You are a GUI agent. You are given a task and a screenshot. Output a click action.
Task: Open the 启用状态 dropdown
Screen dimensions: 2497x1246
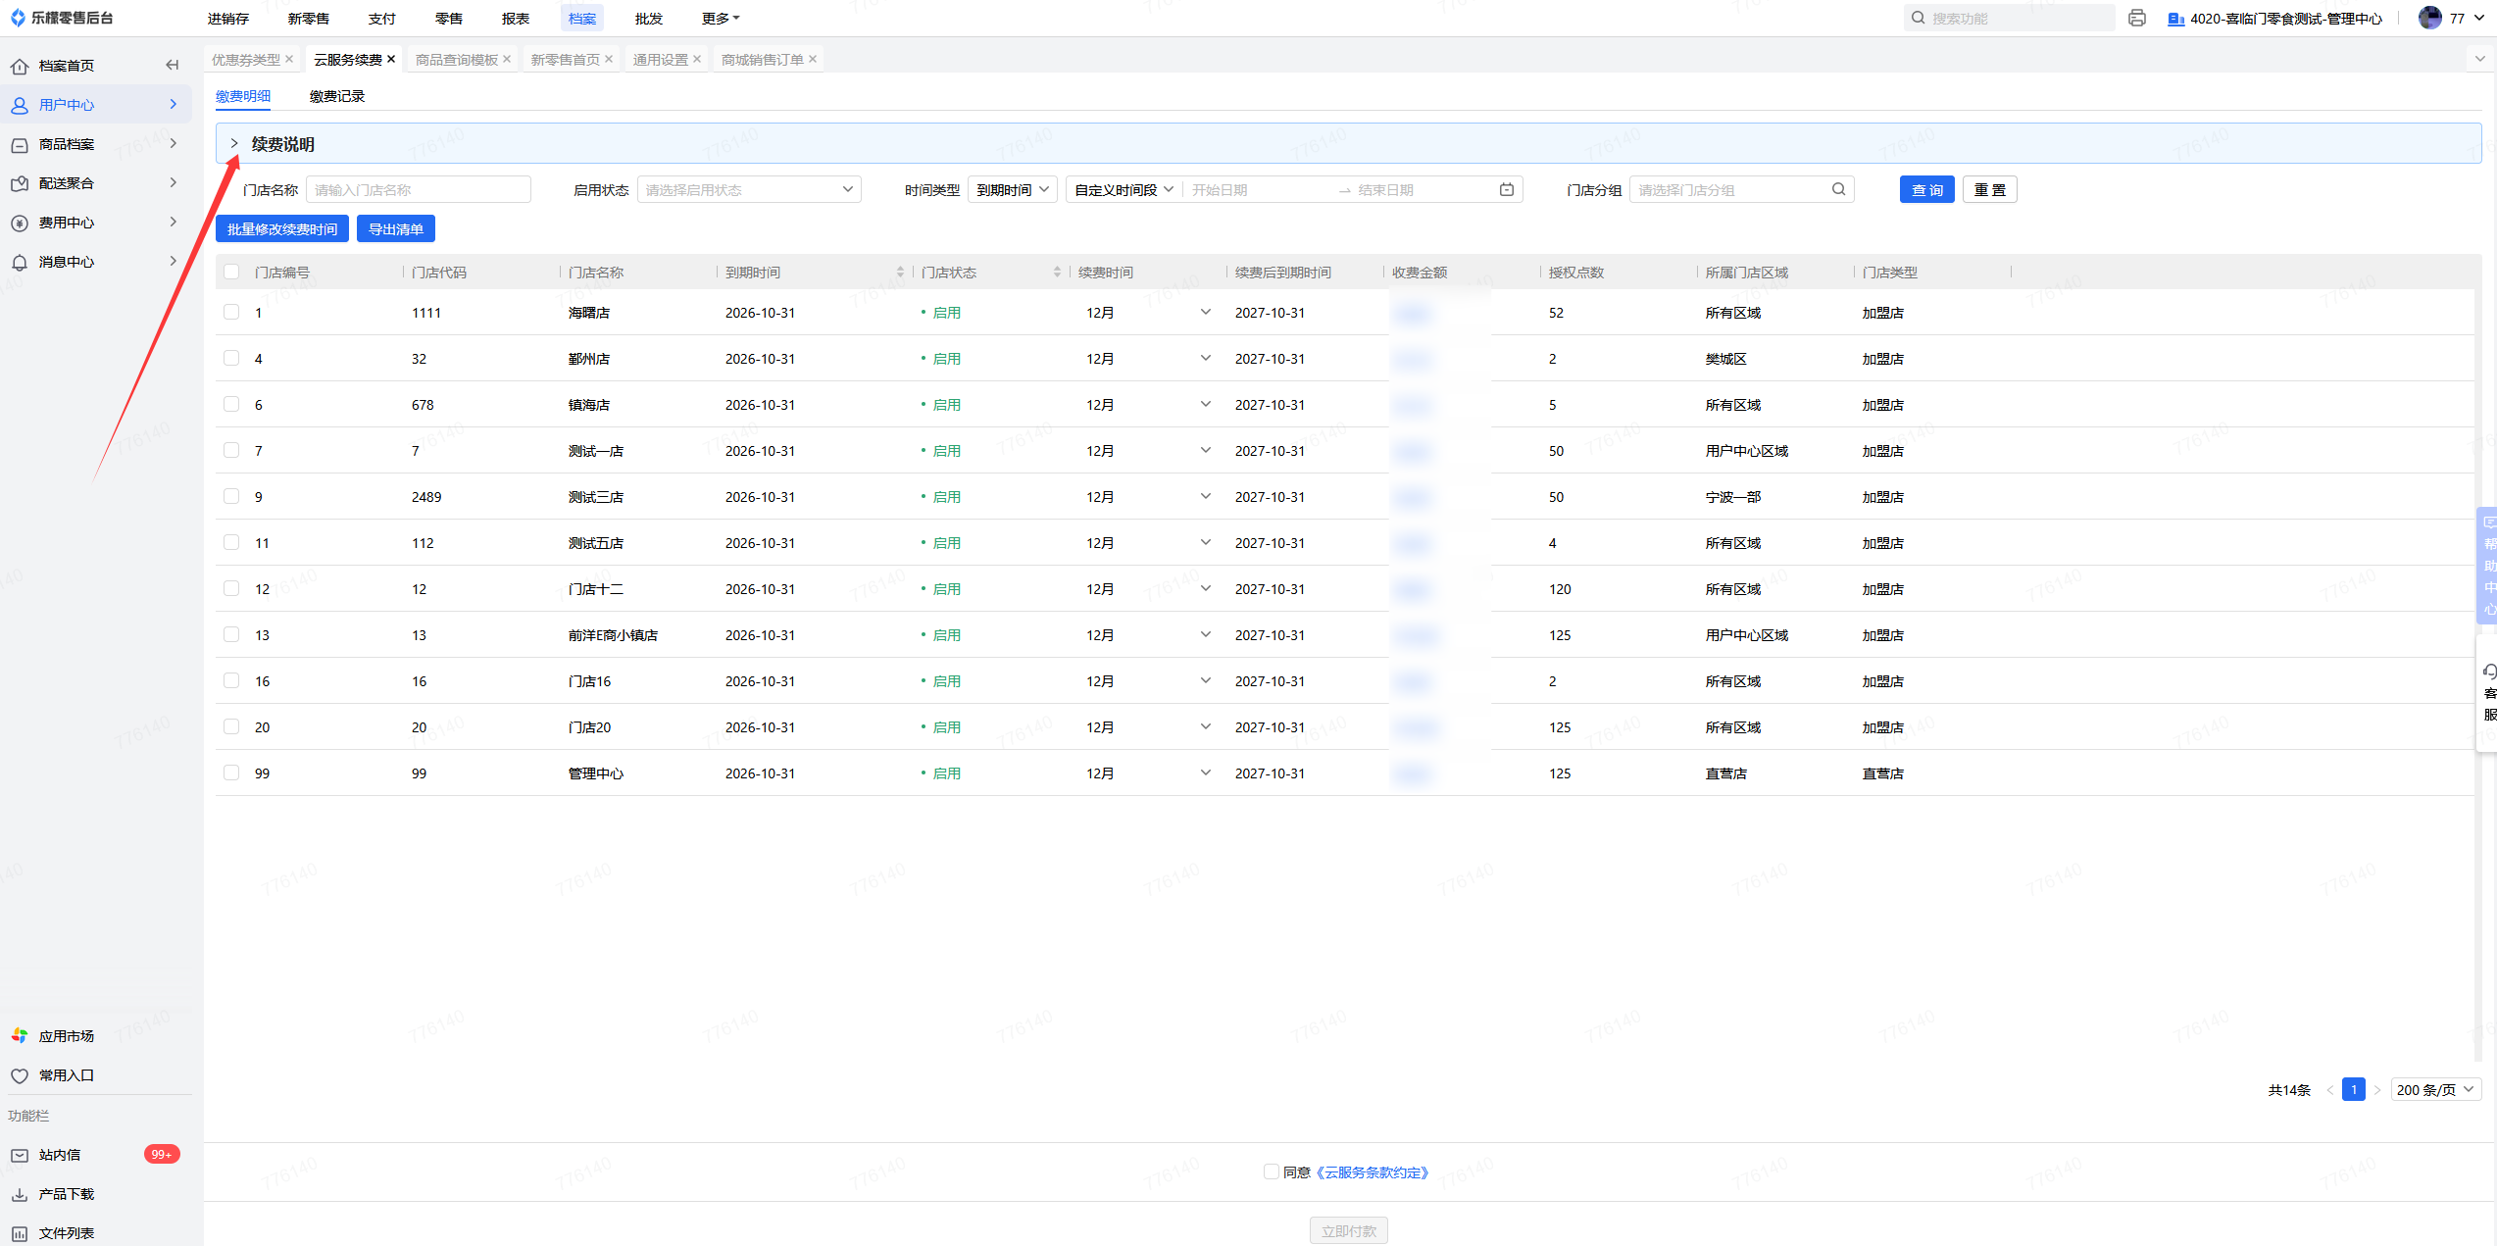click(x=749, y=189)
